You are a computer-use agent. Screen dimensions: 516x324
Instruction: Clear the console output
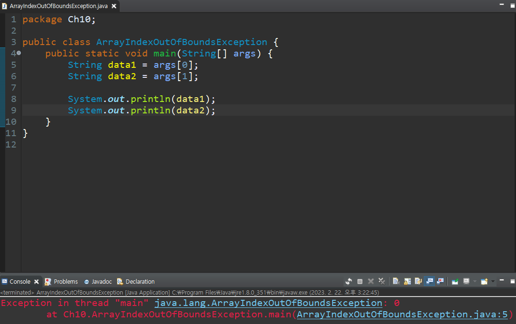click(x=396, y=281)
